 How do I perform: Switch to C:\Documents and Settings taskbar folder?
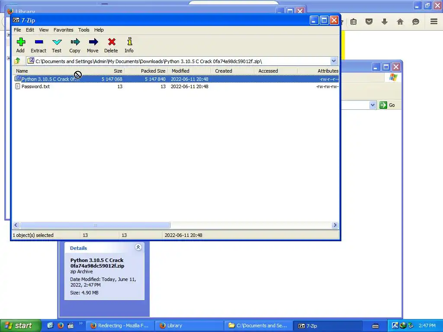[259, 326]
